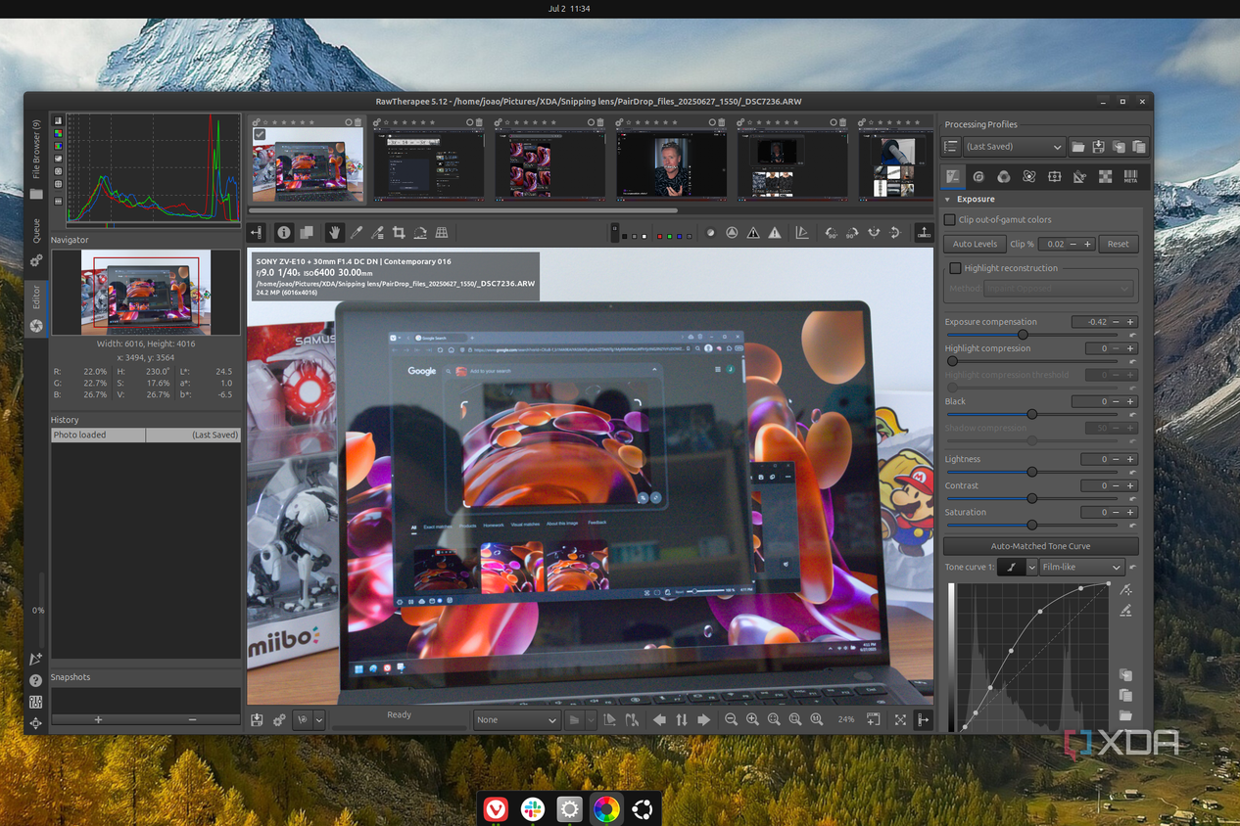Add a new snapshot with plus
1240x826 pixels.
point(98,719)
